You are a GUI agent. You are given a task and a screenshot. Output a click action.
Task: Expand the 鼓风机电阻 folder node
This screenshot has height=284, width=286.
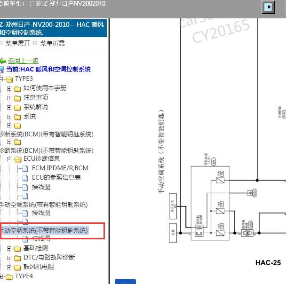pos(9,267)
